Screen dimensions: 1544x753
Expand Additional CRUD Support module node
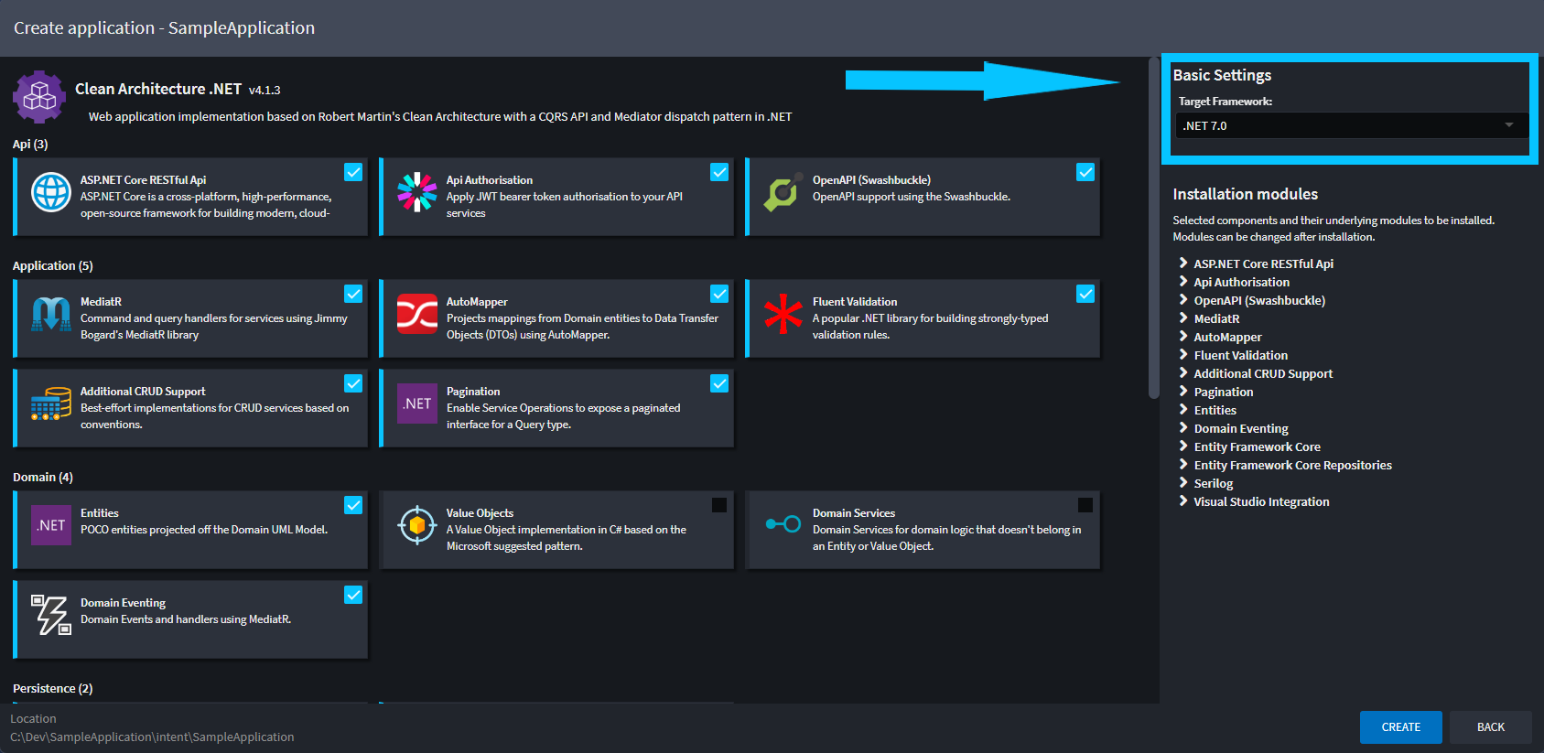1183,373
